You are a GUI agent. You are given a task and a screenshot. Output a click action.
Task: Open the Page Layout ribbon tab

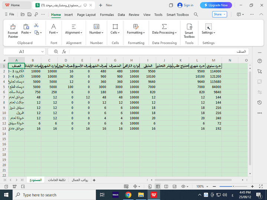(86, 15)
